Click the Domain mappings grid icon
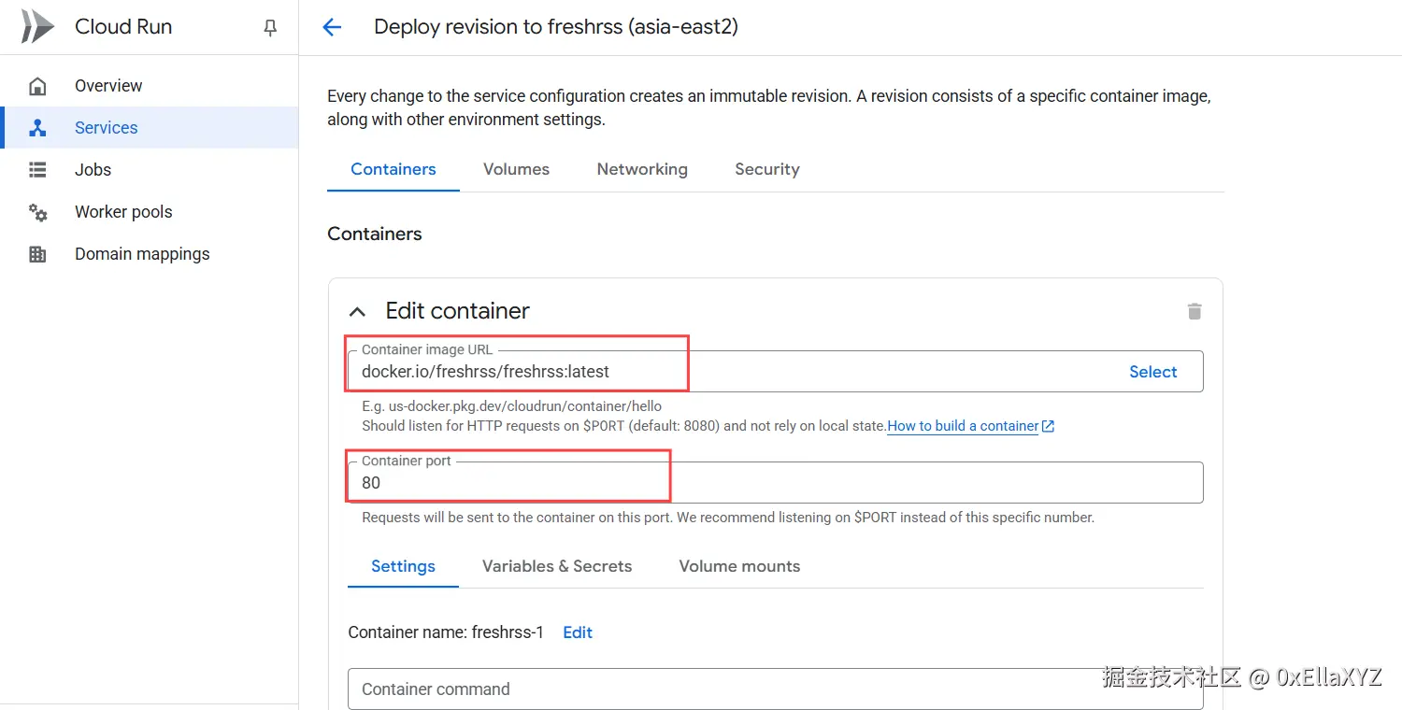Screen dimensions: 1402x710 coord(37,254)
